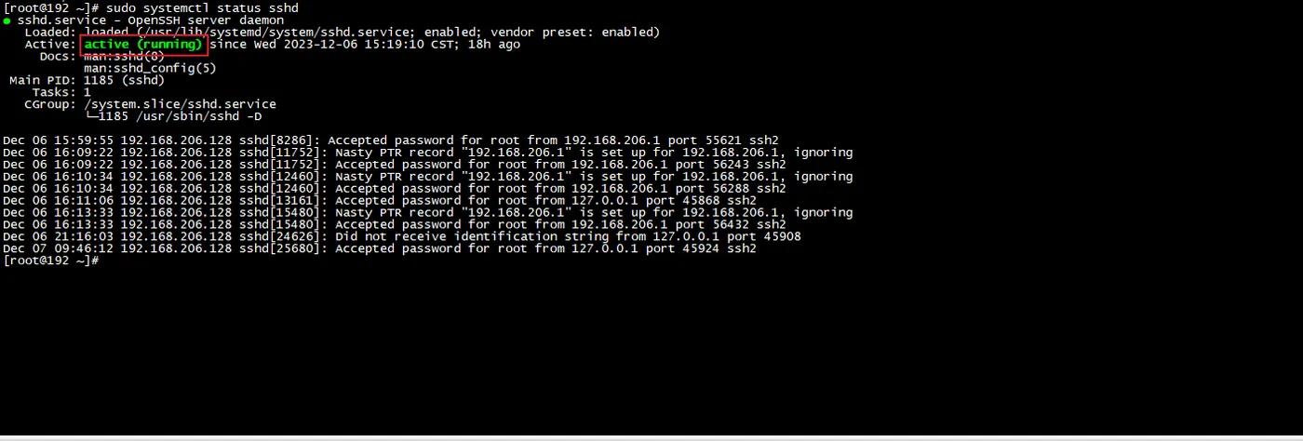
Task: Click the final [root@192 ~]# prompt
Action: tap(50, 261)
